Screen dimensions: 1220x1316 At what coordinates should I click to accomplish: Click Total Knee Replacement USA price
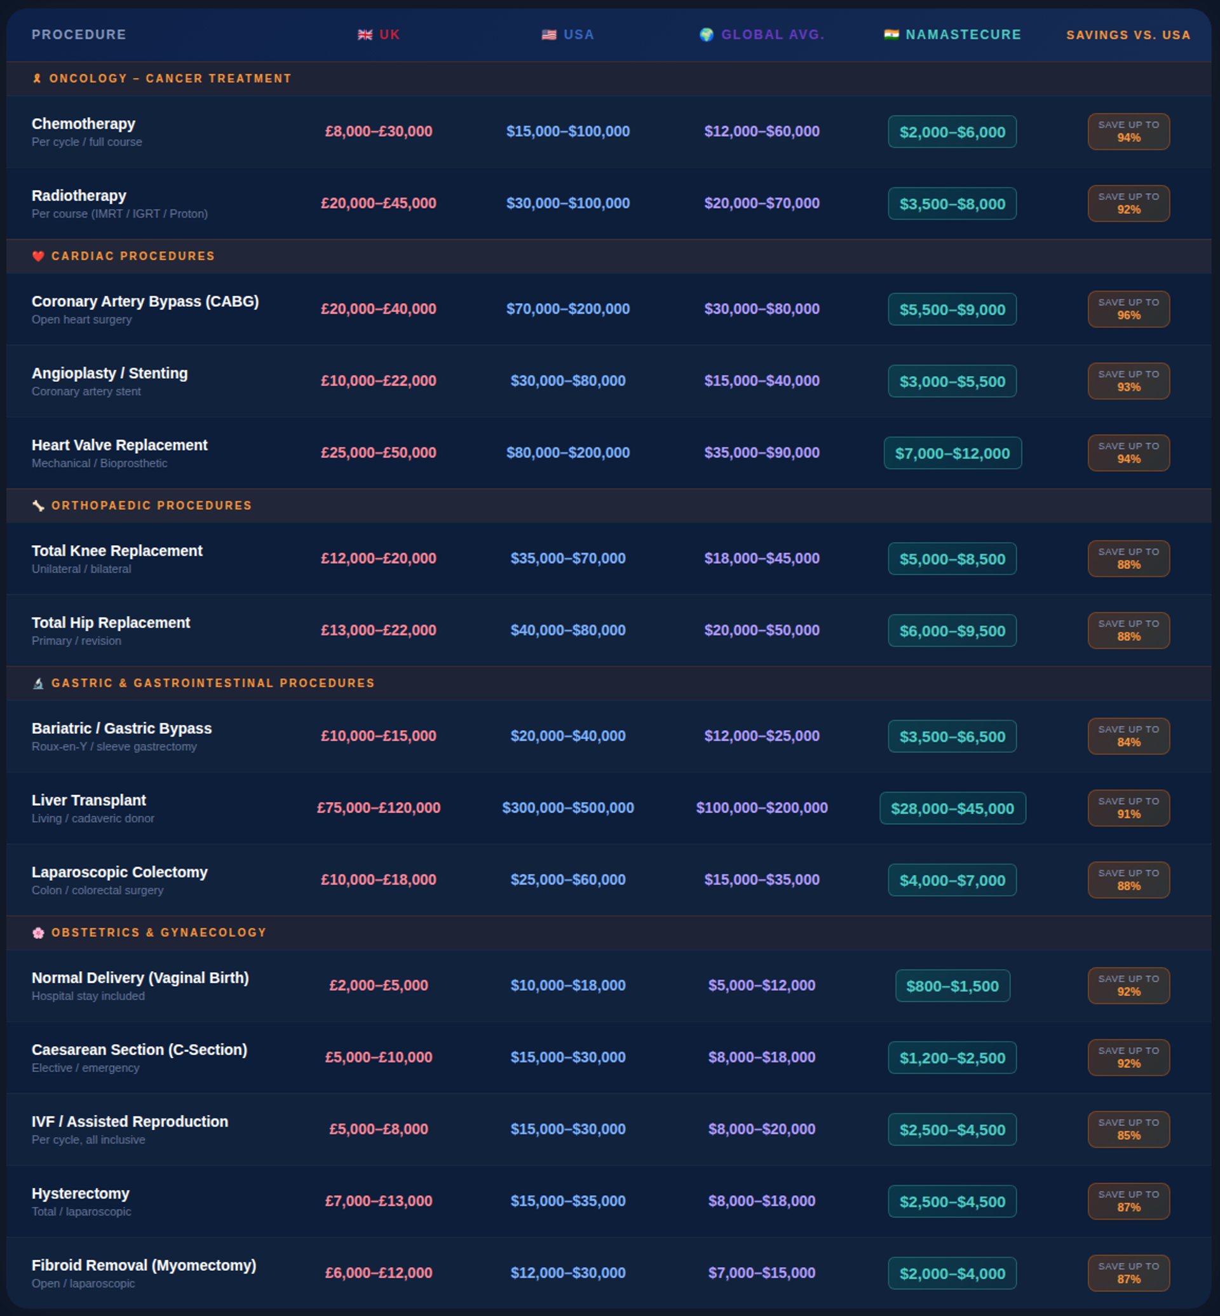click(568, 559)
